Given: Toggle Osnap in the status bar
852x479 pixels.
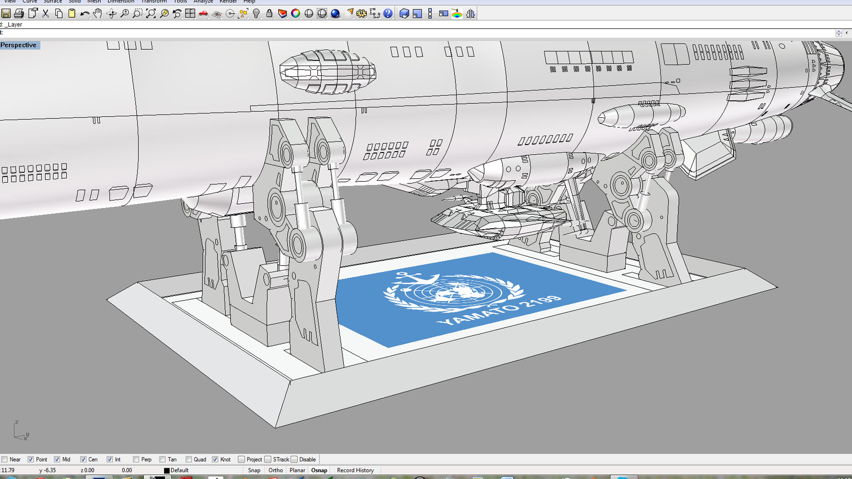Looking at the screenshot, I should [x=319, y=470].
